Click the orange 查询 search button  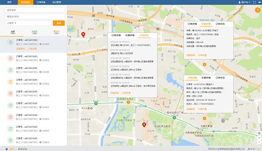(59, 23)
